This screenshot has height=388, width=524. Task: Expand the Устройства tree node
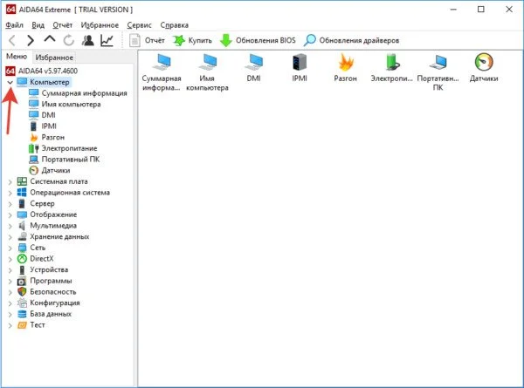coord(10,270)
